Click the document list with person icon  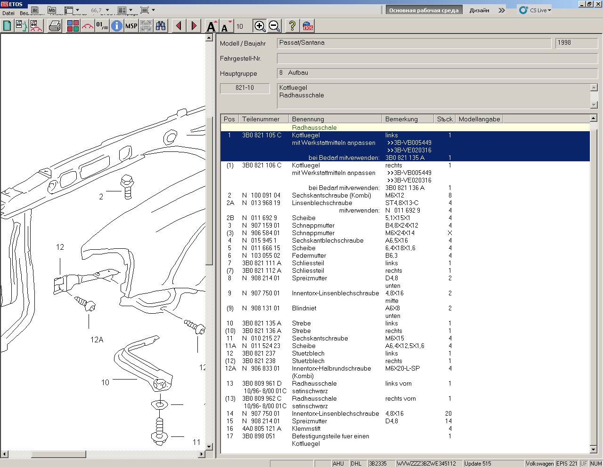pos(21,26)
